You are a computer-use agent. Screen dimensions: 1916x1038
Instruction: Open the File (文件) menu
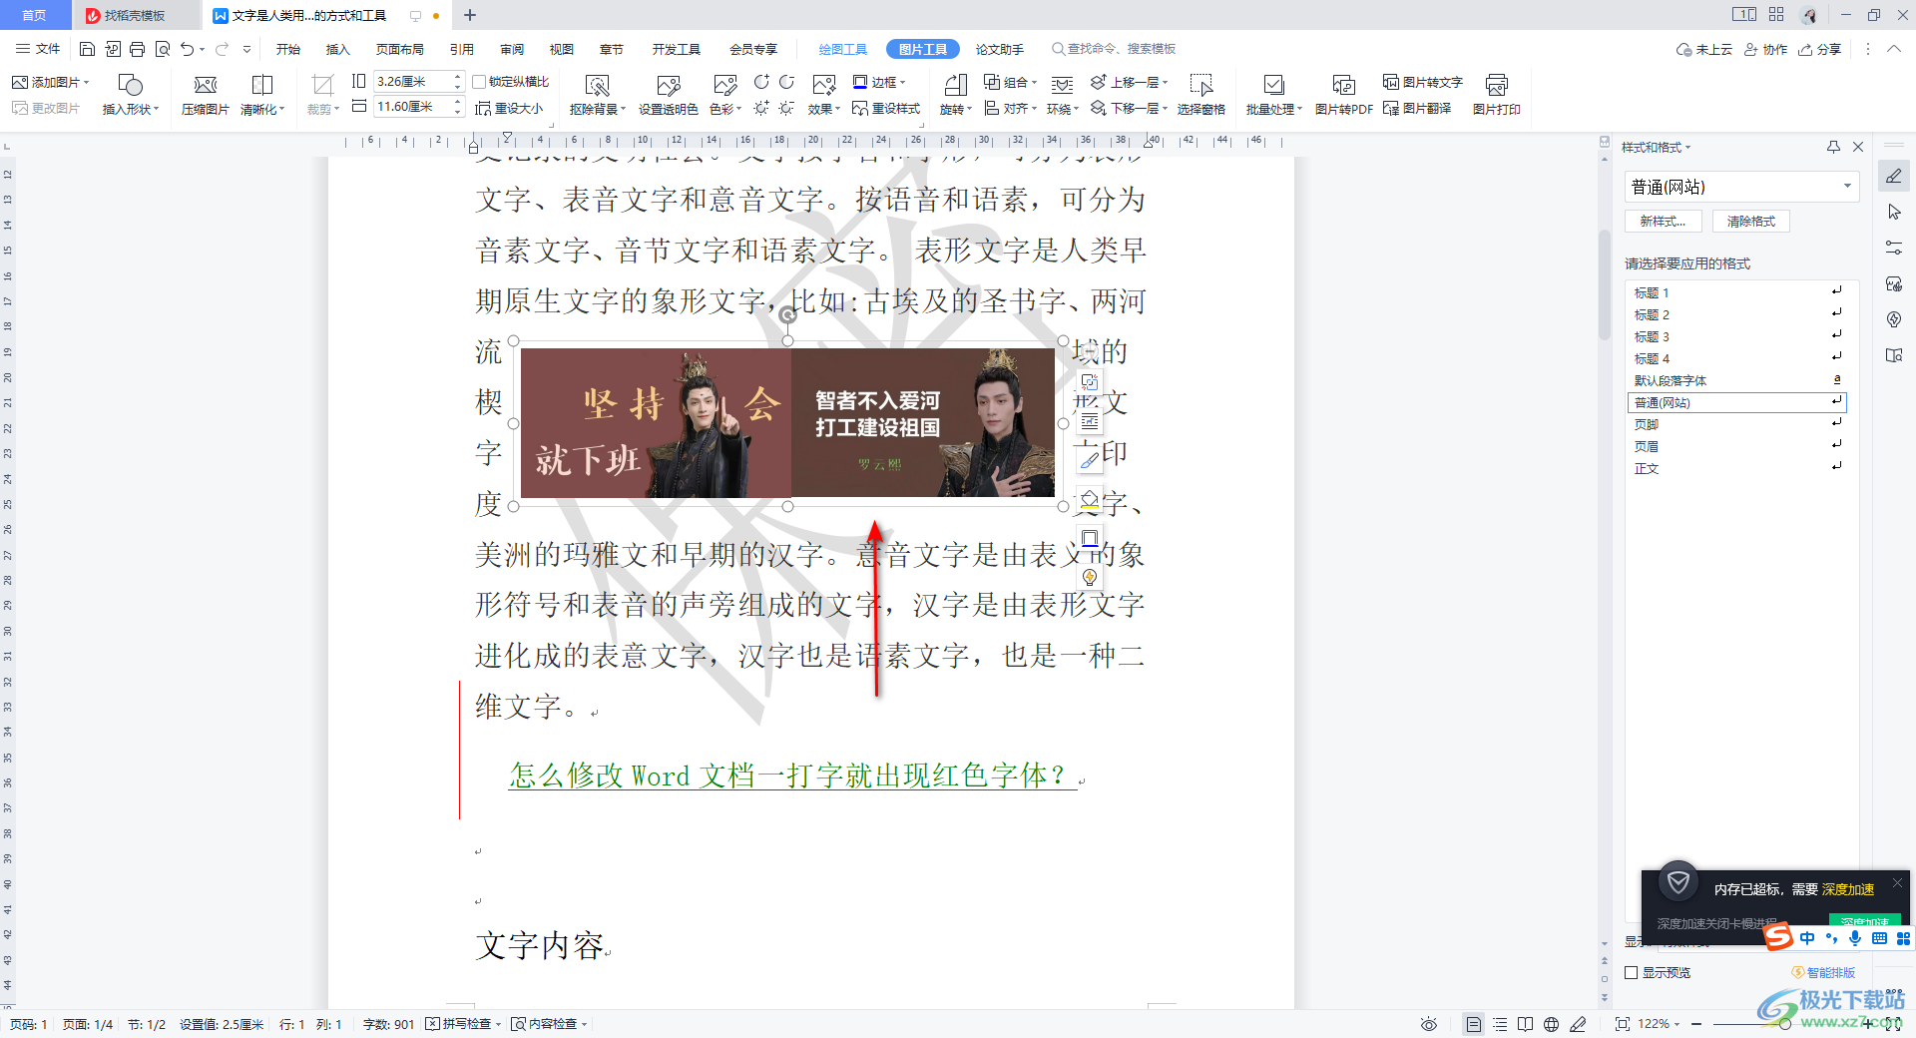click(38, 49)
